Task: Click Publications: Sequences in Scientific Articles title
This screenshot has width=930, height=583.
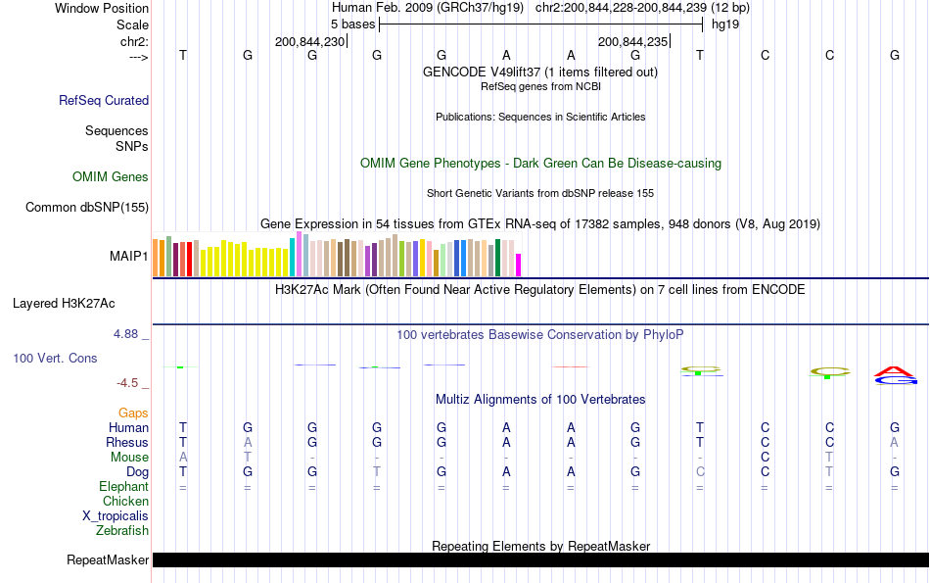Action: pos(540,117)
